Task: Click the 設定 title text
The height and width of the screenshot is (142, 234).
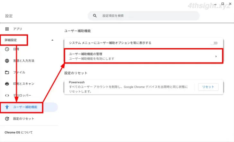Action: [9, 16]
